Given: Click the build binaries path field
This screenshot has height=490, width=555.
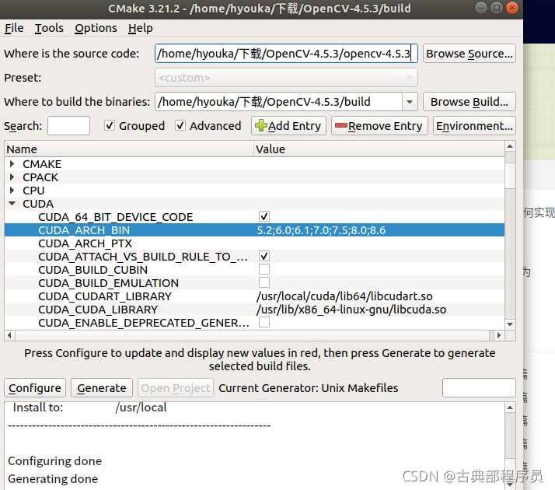Looking at the screenshot, I should (x=278, y=102).
